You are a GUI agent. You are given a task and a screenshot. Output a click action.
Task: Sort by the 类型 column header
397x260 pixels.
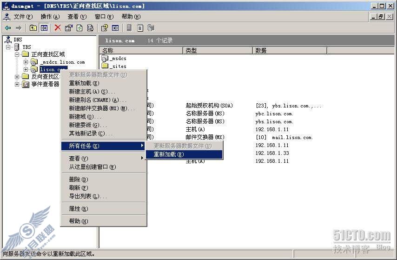218,50
